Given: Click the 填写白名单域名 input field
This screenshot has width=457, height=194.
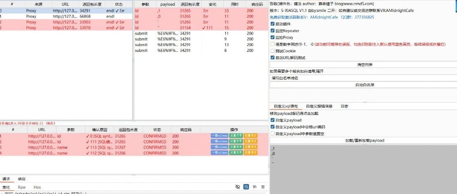Looking at the screenshot, I should 363,78.
